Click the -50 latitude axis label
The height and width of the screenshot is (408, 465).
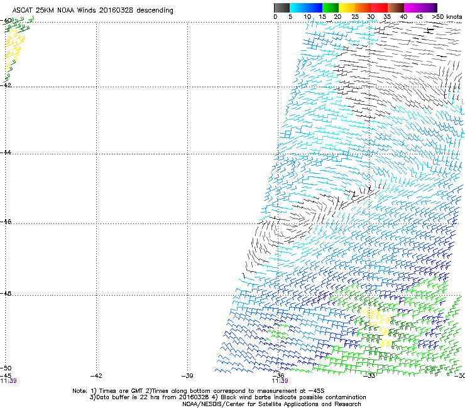point(6,368)
